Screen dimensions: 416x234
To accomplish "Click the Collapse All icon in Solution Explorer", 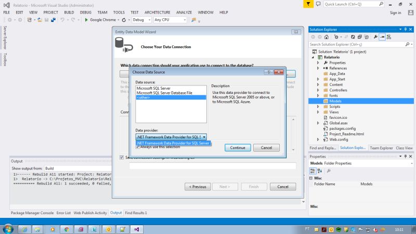I will [359, 37].
